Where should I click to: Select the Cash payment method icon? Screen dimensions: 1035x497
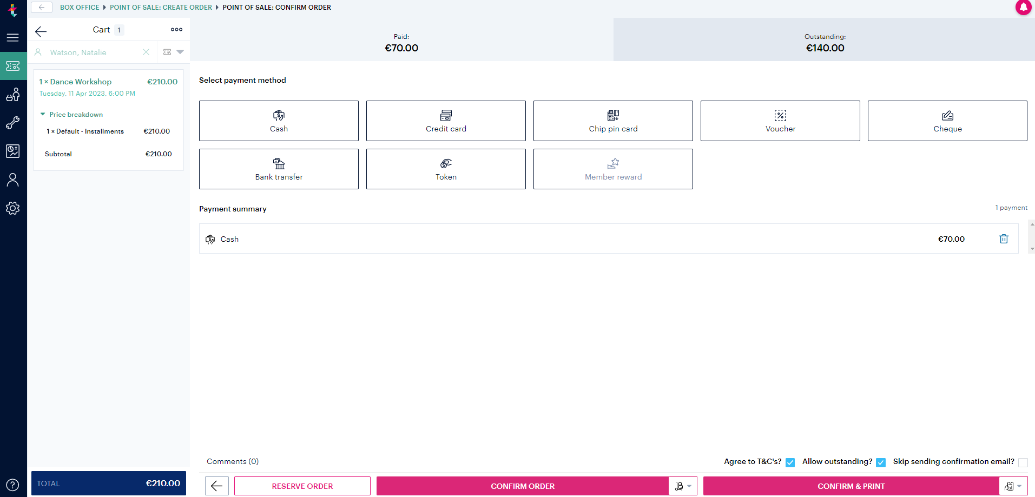click(278, 120)
